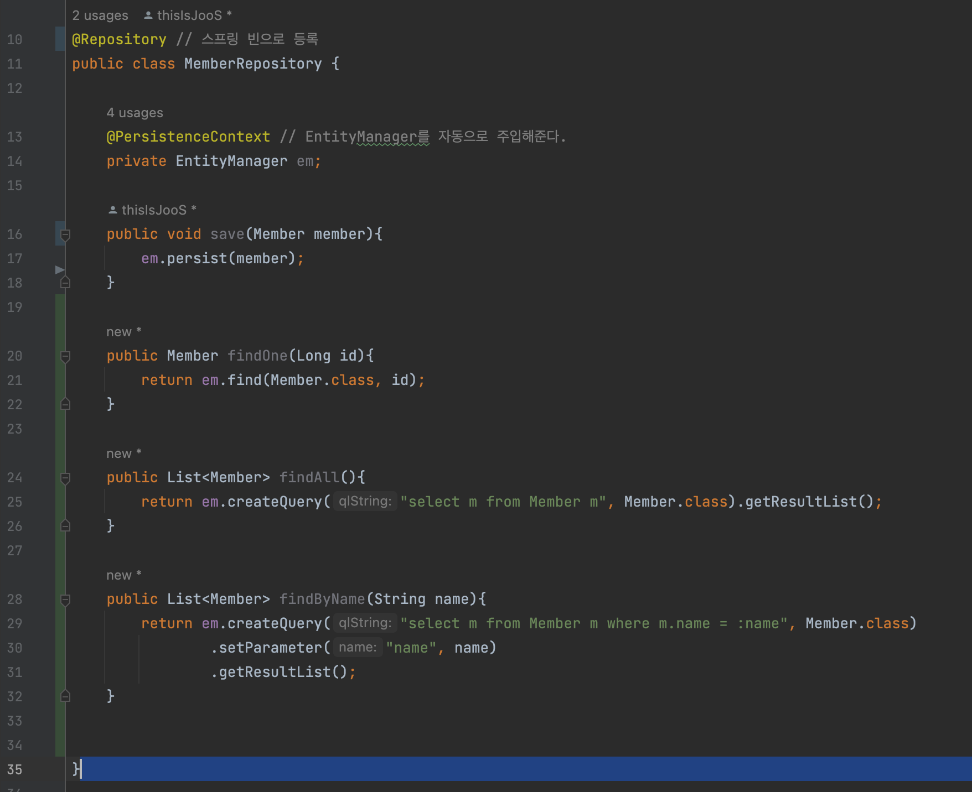Click the save method name
The width and height of the screenshot is (972, 792).
(227, 234)
